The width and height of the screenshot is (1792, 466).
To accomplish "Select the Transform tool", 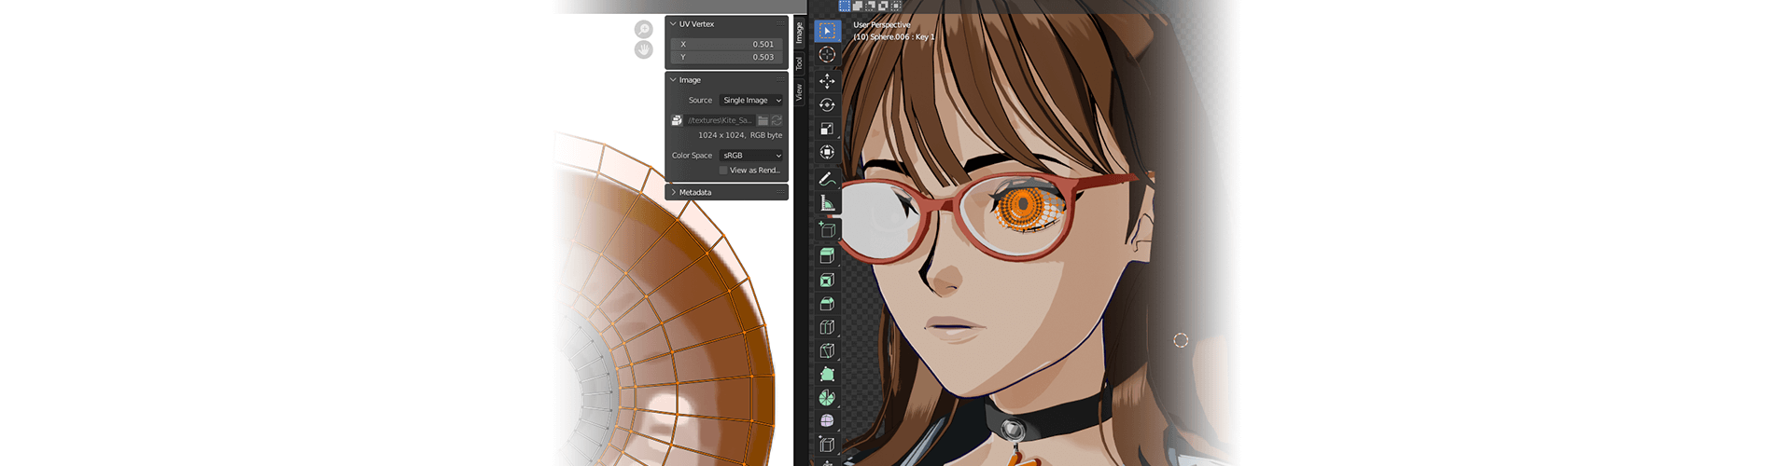I will pos(827,152).
